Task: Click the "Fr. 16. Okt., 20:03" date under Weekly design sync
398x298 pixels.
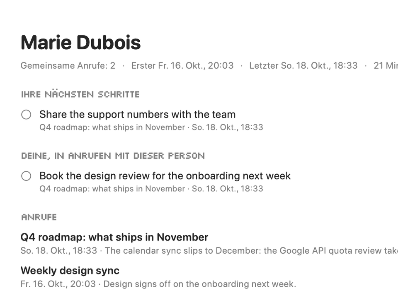Action: pyautogui.click(x=58, y=284)
